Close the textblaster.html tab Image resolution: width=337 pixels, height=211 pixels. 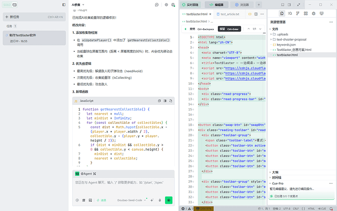210,14
